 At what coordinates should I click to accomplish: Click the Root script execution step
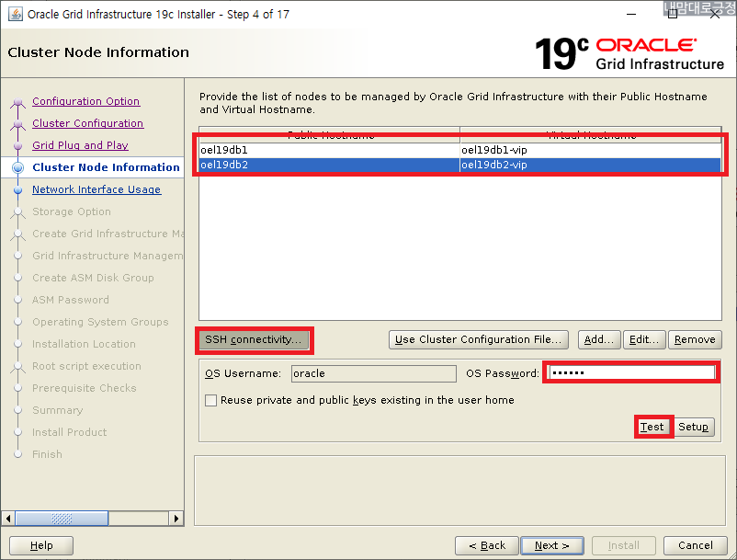(86, 366)
